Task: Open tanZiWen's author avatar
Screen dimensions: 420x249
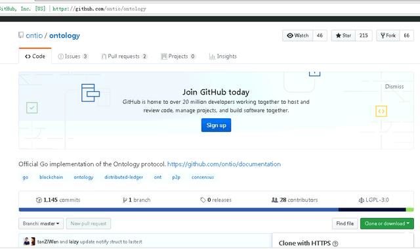Action: tap(26, 242)
